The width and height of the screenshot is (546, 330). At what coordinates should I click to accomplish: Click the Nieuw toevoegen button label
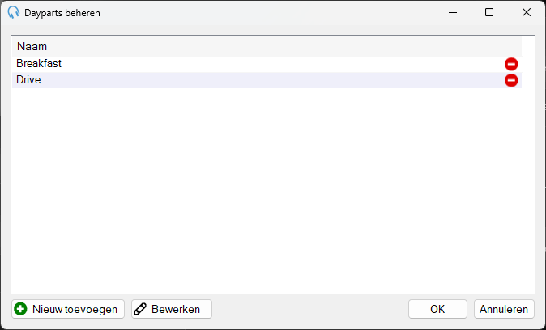tap(75, 309)
